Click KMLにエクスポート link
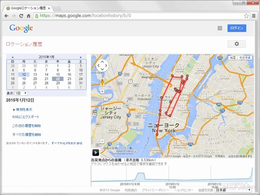The width and height of the screenshot is (260, 195). [26, 117]
